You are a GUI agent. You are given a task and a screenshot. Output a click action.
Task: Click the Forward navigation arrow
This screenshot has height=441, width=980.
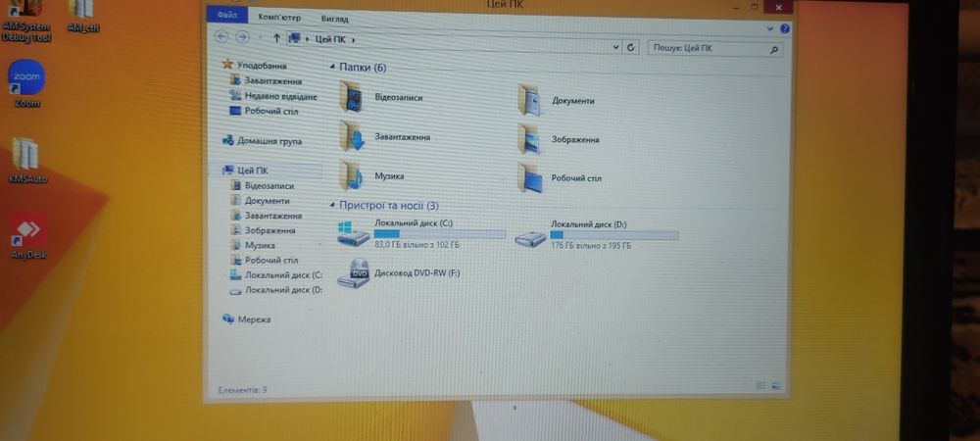(x=242, y=37)
